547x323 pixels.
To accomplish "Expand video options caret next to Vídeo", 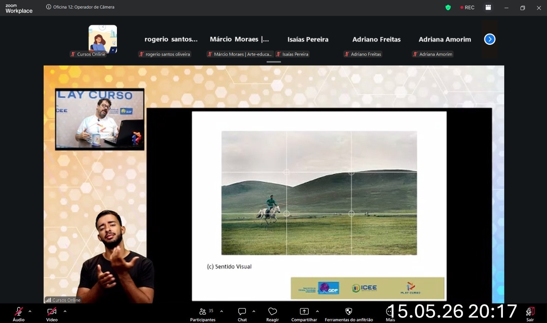I will pyautogui.click(x=65, y=311).
